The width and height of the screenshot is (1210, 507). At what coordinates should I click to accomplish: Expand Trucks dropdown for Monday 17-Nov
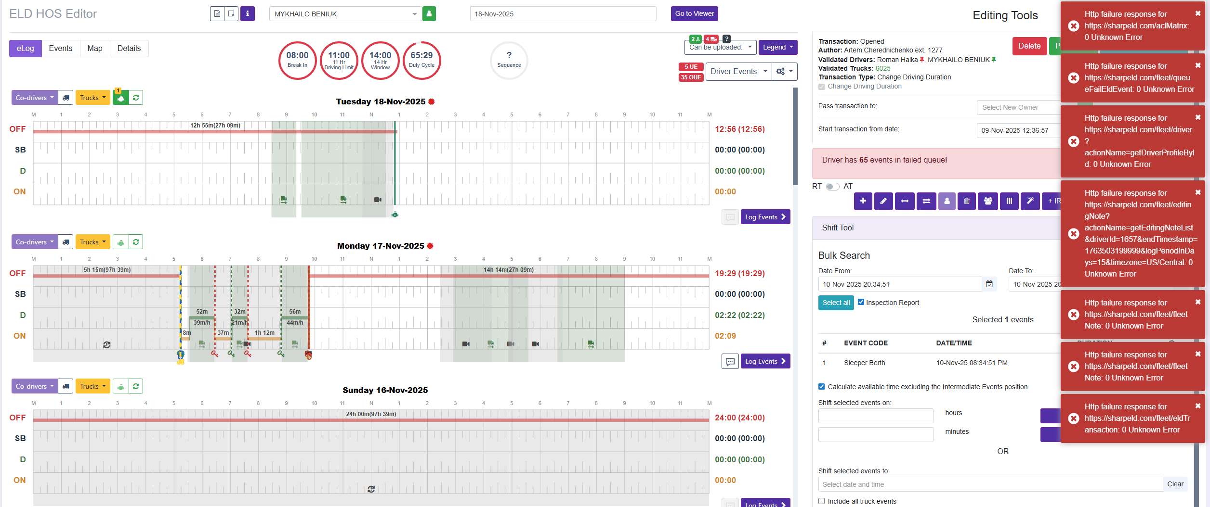tap(92, 242)
